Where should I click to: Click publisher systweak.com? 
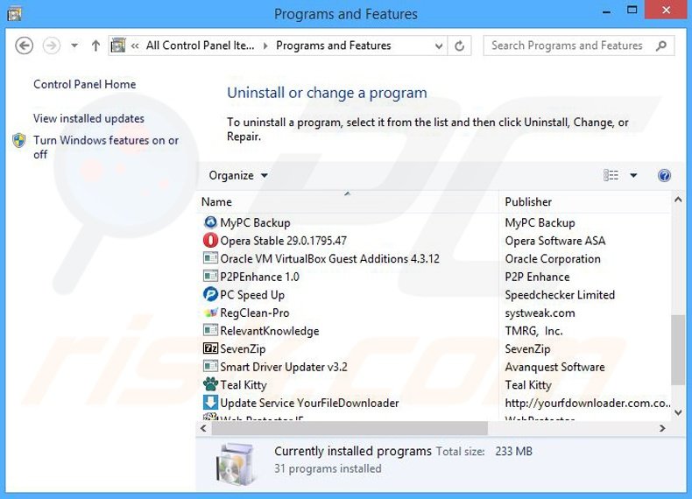tap(540, 313)
